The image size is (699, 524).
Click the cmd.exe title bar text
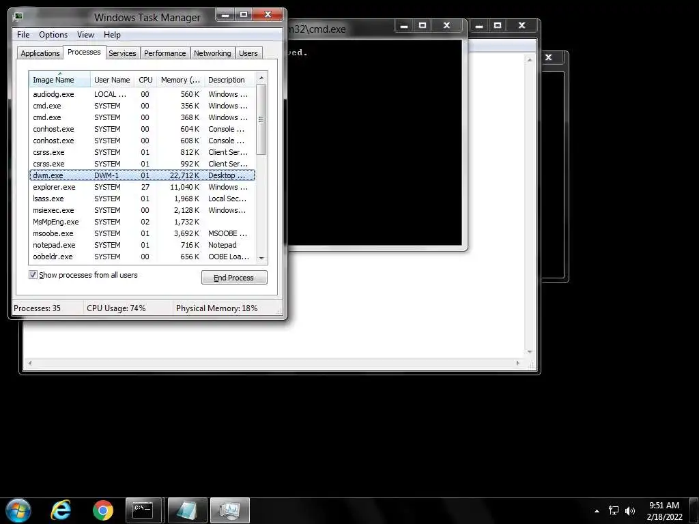point(317,29)
